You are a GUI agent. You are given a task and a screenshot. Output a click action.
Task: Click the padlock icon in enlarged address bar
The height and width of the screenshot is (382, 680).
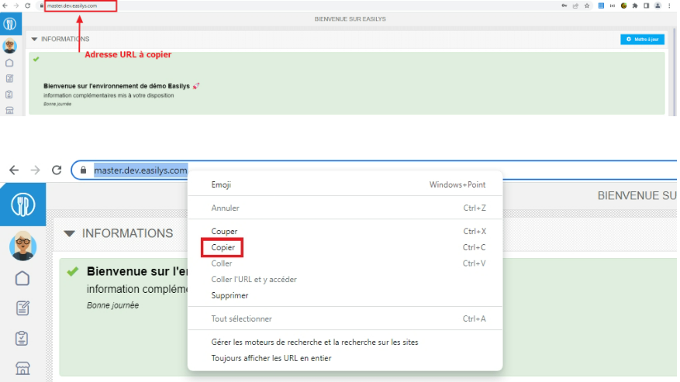(83, 170)
